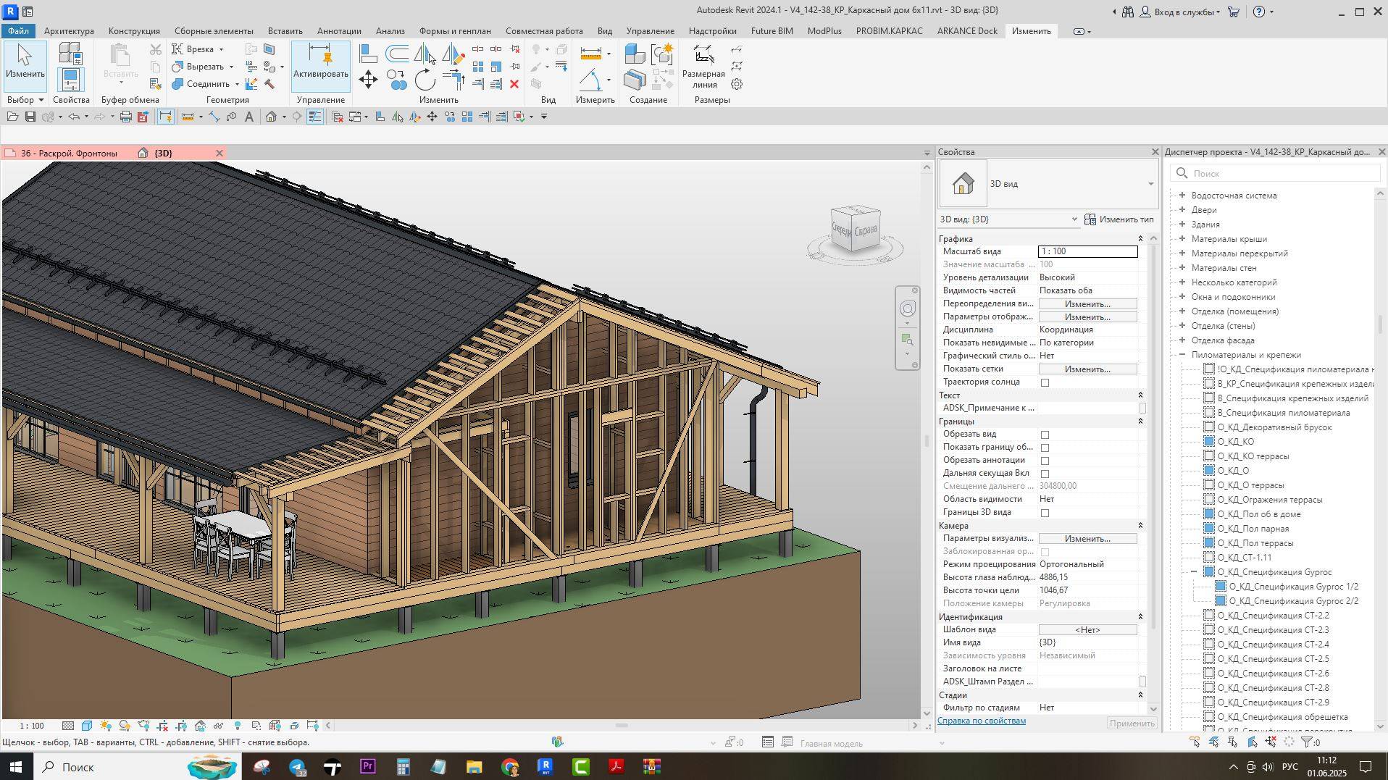Collapse the 'Пиломатериалы и крепежи' tree node
1388x780 pixels.
[1182, 355]
